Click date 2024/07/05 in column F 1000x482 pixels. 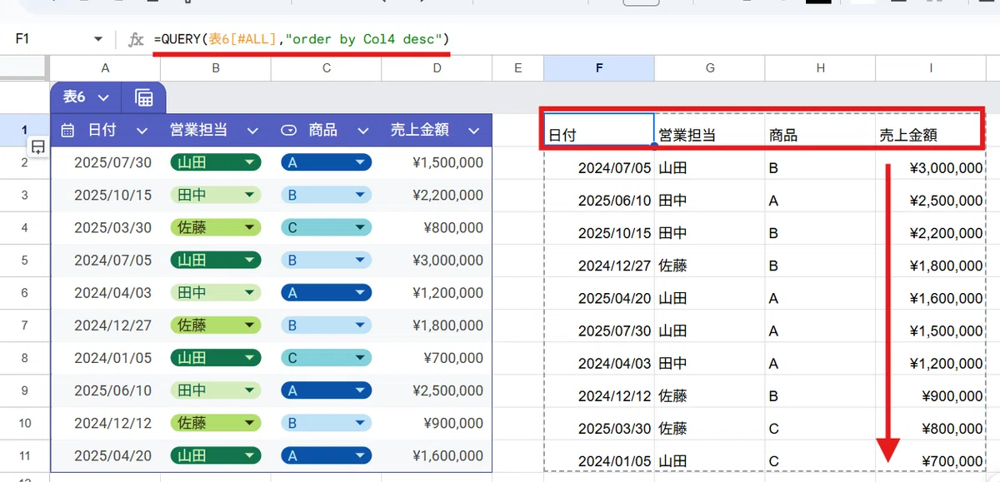click(599, 168)
